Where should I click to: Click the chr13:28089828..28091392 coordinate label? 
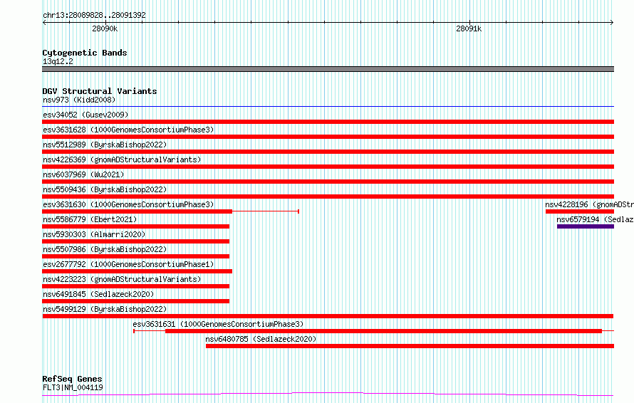tap(94, 15)
